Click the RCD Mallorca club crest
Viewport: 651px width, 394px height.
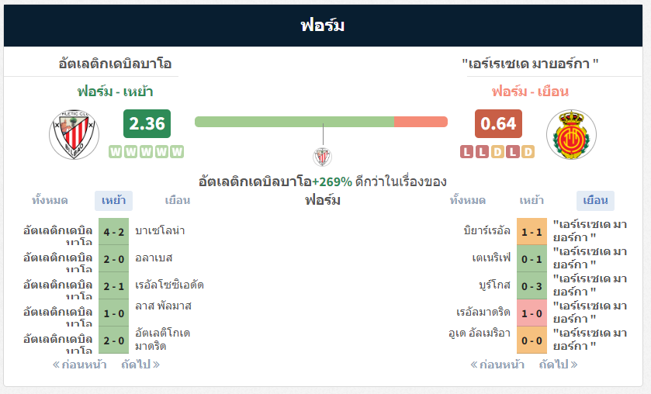point(571,134)
